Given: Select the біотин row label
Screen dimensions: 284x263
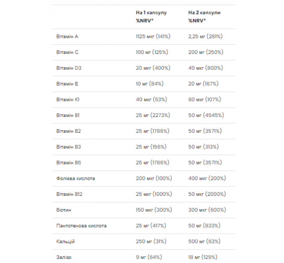Looking at the screenshot, I should coord(64,210).
